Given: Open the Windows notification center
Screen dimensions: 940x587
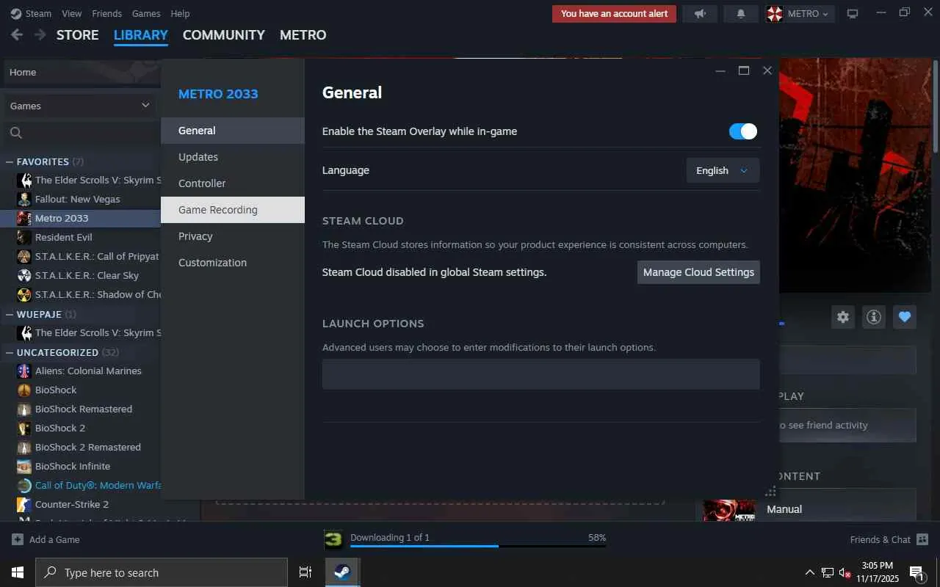Looking at the screenshot, I should pos(917,572).
